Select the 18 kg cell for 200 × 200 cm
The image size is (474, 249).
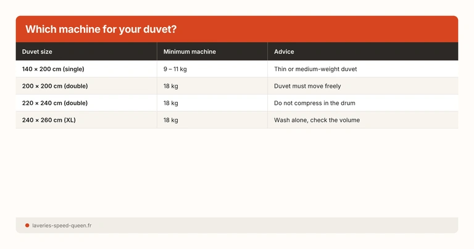(x=171, y=86)
